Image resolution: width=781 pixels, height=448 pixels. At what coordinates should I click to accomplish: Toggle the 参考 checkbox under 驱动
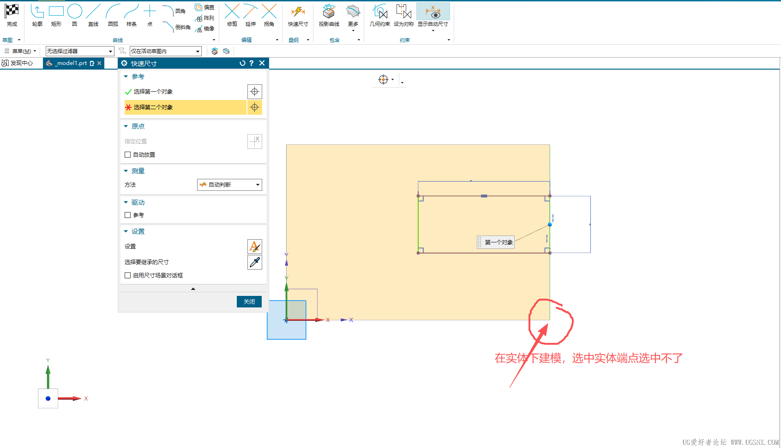coord(128,215)
